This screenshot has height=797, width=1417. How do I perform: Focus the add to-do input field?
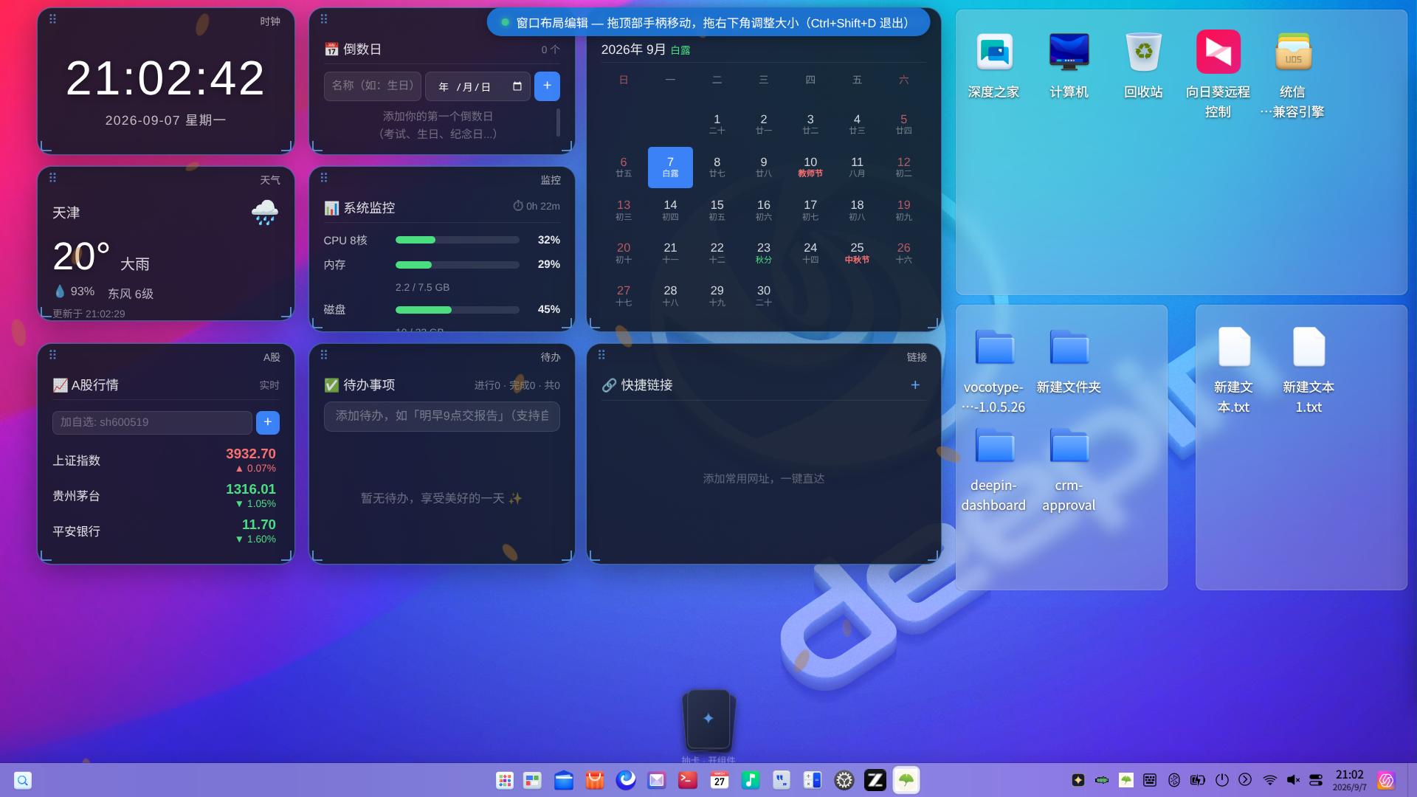(442, 416)
